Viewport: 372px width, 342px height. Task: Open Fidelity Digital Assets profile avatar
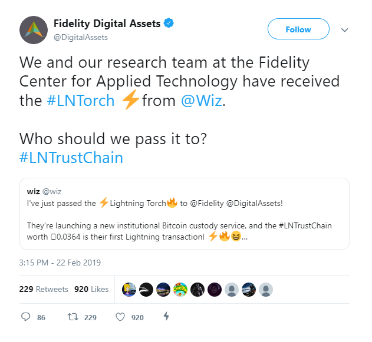(34, 30)
